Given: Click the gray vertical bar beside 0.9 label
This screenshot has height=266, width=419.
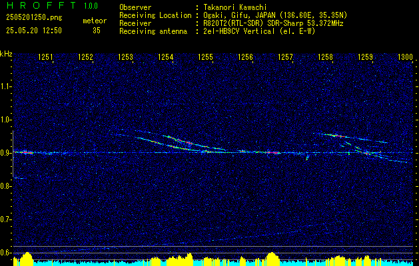Looking at the screenshot, I should coord(13,154).
